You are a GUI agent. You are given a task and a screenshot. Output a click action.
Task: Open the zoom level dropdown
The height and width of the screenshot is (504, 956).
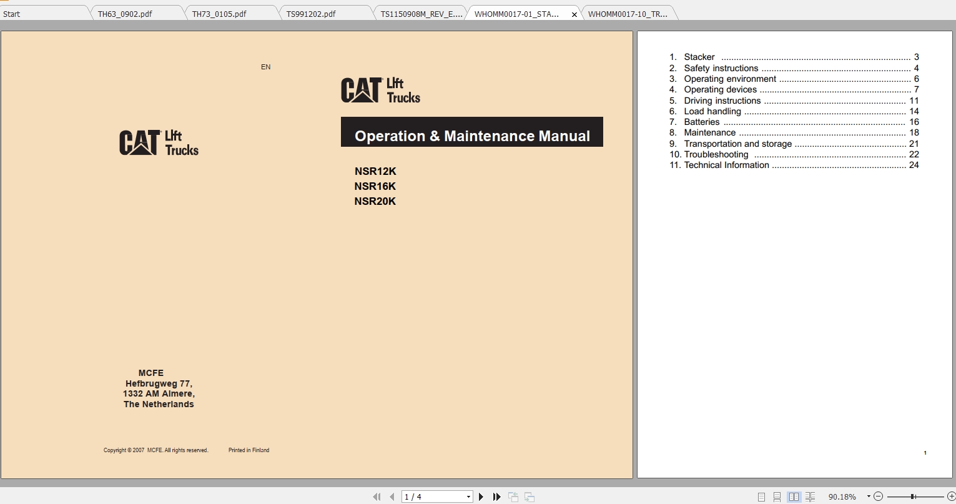click(x=868, y=497)
